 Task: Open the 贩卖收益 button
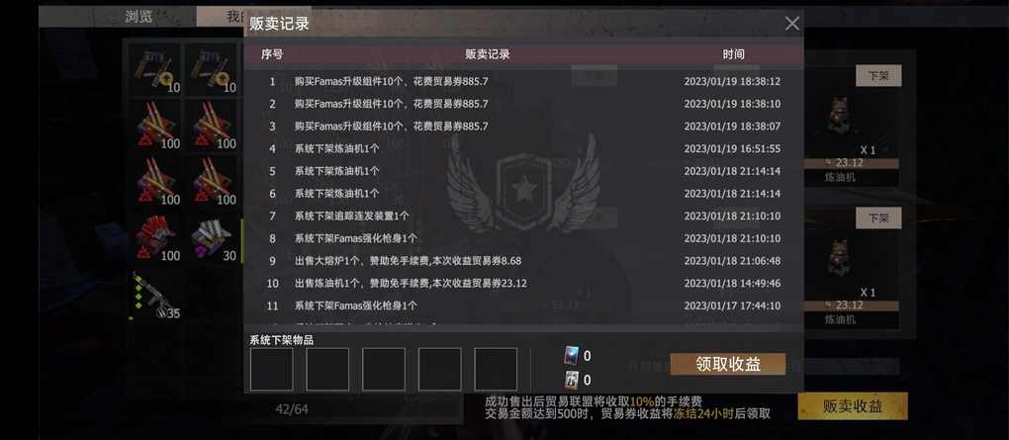(853, 406)
